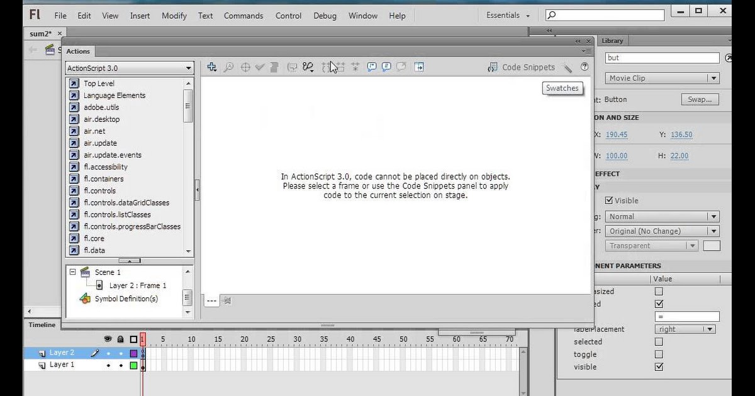Open the Modify menu

(x=174, y=16)
